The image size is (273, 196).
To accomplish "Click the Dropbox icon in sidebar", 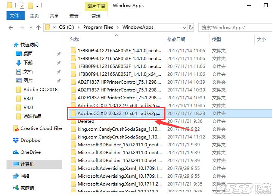I will tap(16, 140).
